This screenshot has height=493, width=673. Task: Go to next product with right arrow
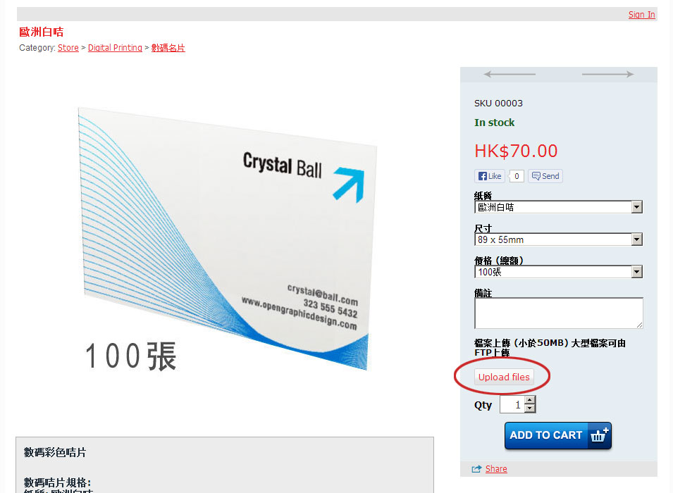coord(607,74)
